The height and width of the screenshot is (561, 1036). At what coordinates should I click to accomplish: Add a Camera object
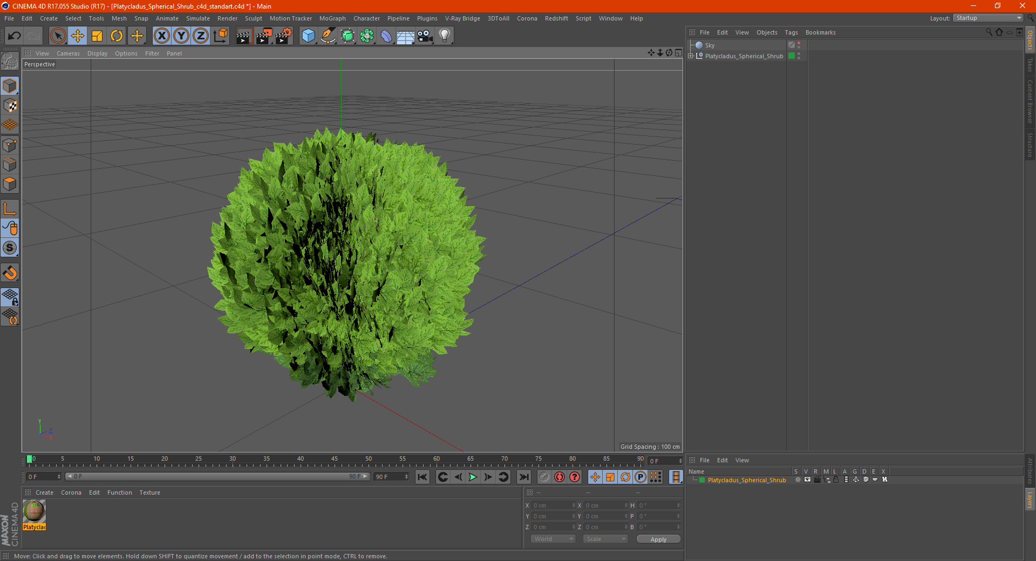click(425, 36)
